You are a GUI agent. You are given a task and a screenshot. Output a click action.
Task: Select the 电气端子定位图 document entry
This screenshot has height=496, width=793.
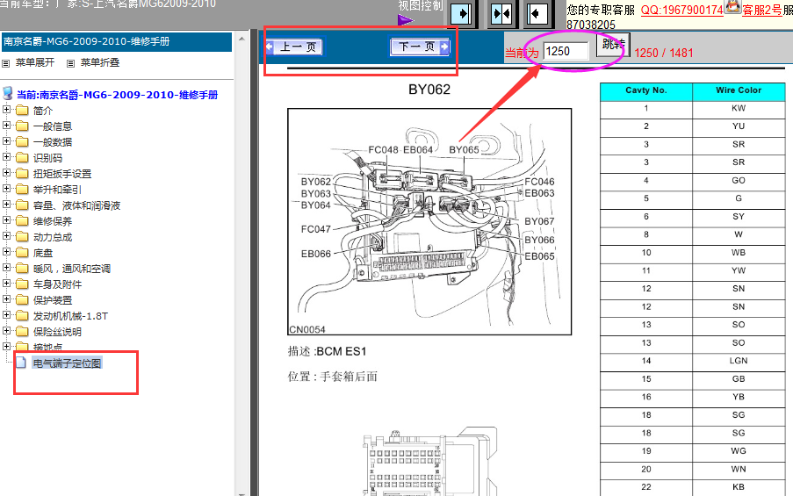67,363
